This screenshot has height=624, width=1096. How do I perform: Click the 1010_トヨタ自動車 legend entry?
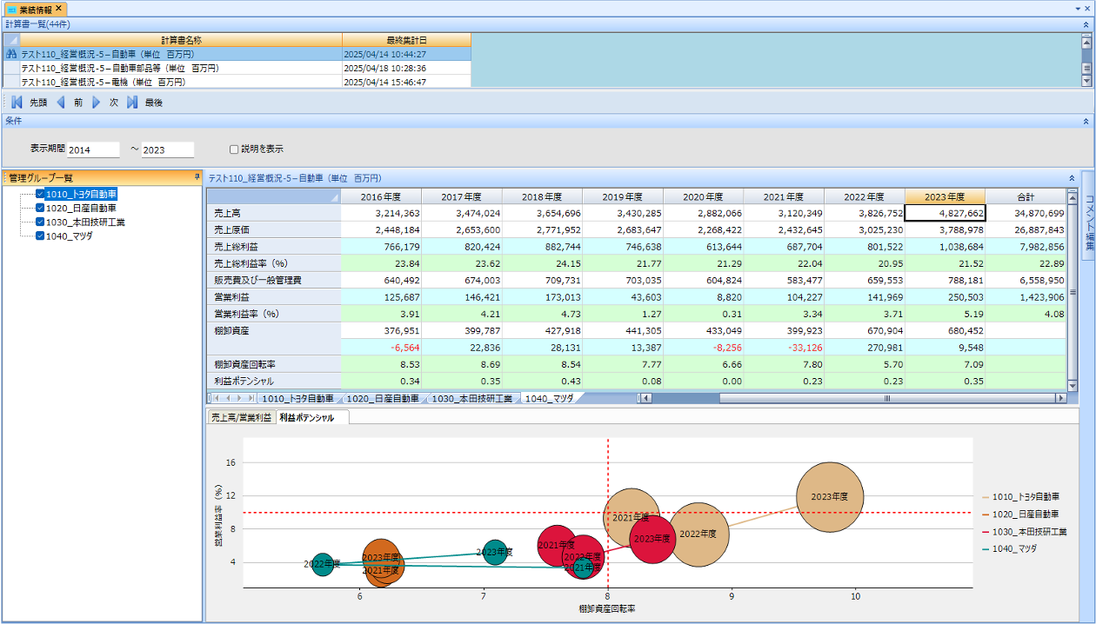tap(1020, 497)
